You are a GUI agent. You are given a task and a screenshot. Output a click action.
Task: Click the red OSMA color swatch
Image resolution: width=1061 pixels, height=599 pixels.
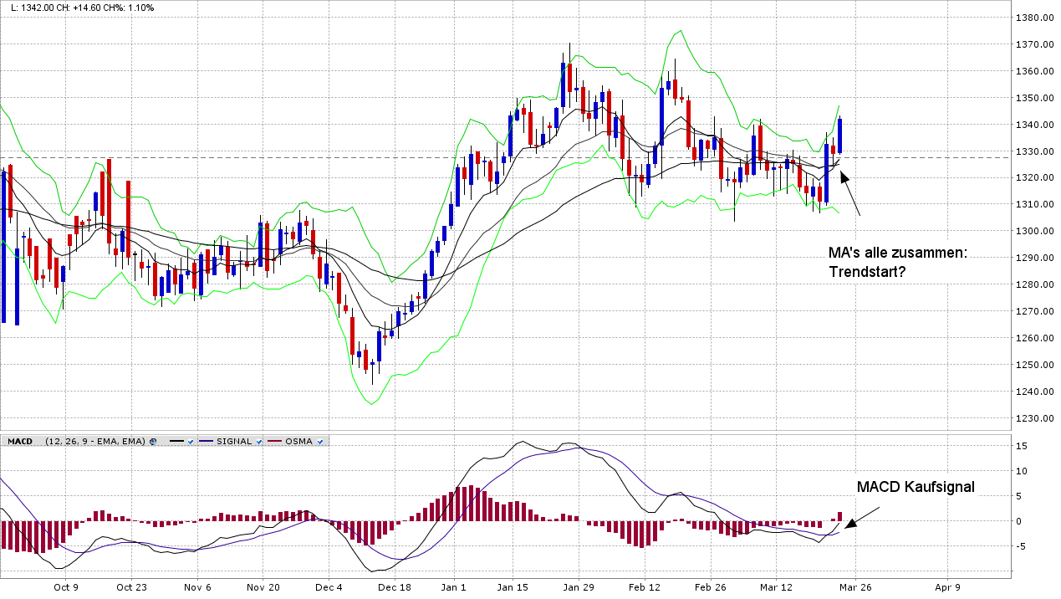point(274,441)
